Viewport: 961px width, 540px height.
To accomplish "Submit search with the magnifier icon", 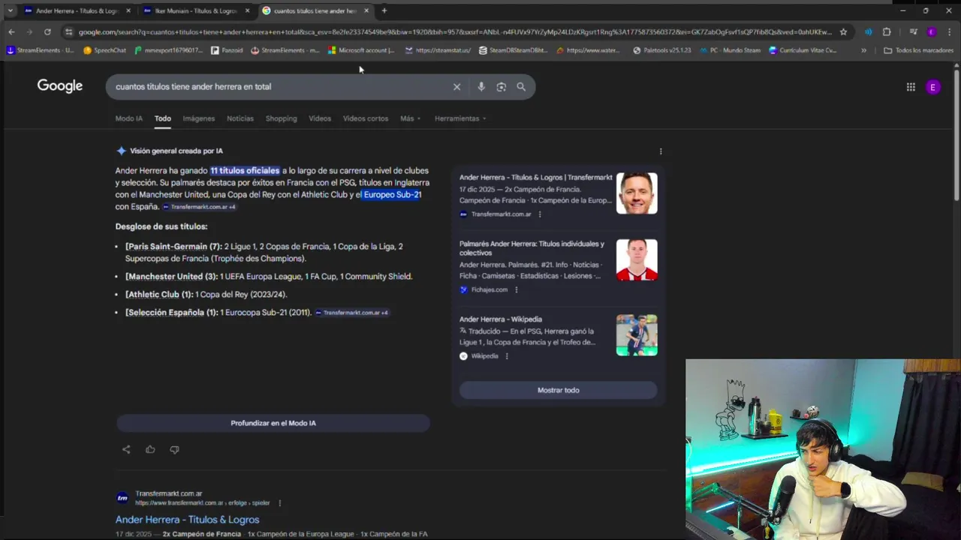I will [521, 86].
